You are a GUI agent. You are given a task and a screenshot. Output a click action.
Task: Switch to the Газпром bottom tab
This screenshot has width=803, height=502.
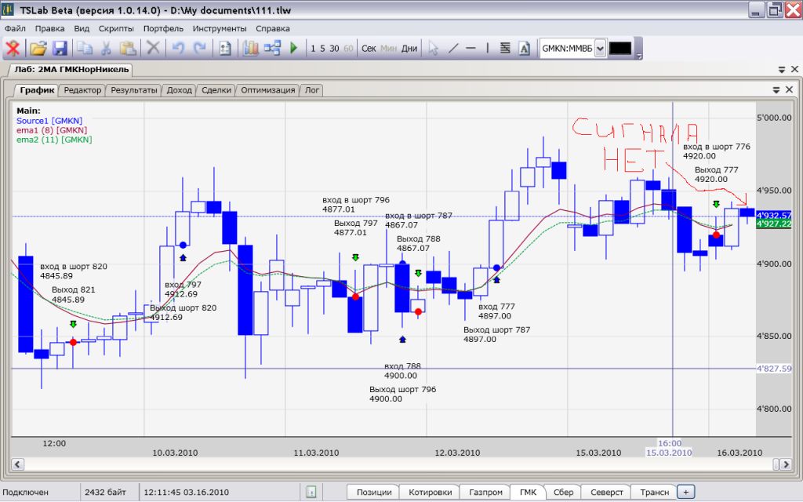point(485,493)
